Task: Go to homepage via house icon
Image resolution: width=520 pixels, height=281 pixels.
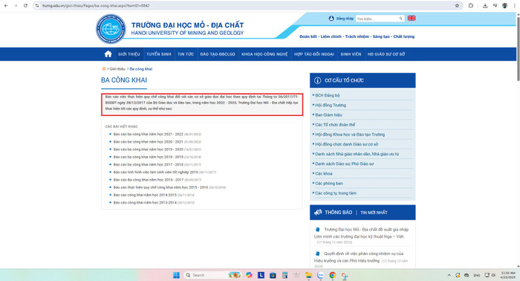Action: tap(108, 54)
